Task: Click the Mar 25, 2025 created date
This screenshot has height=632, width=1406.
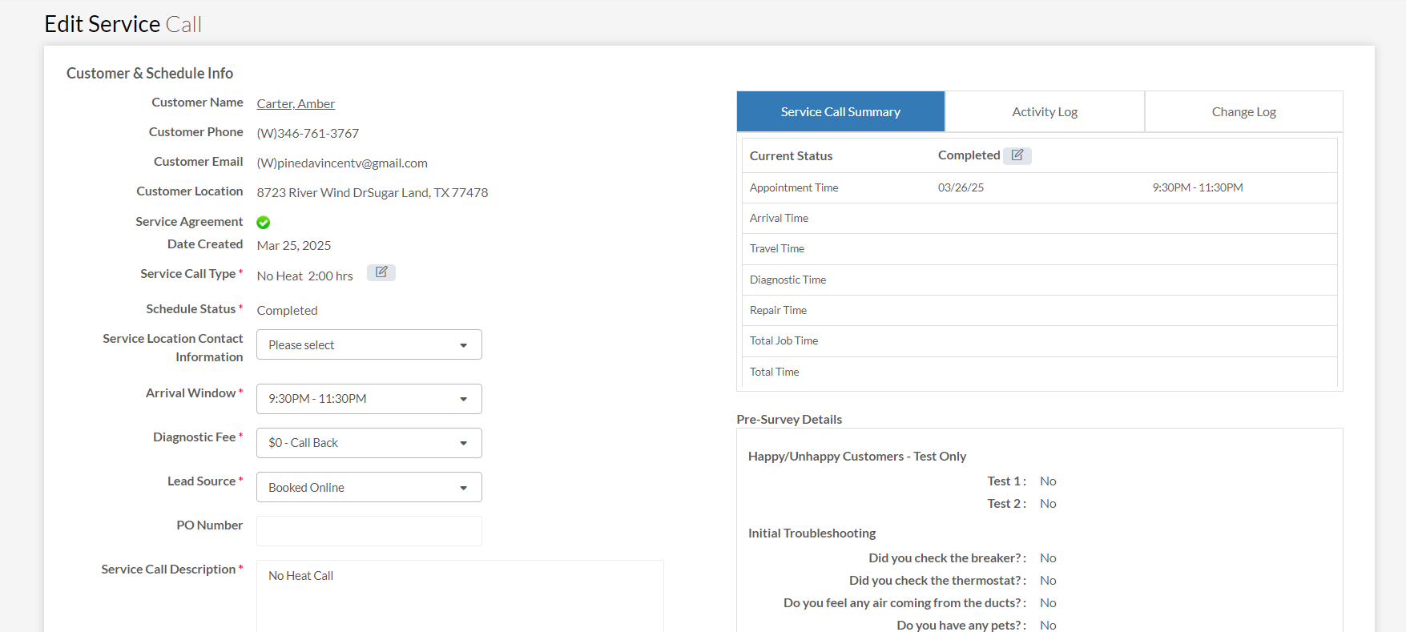Action: click(294, 246)
